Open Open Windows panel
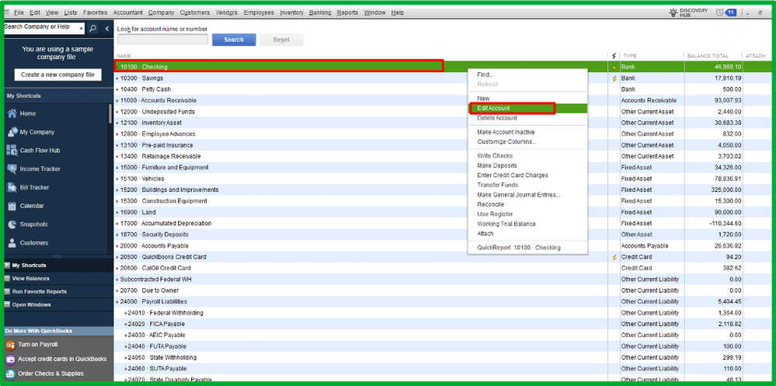 (x=58, y=305)
